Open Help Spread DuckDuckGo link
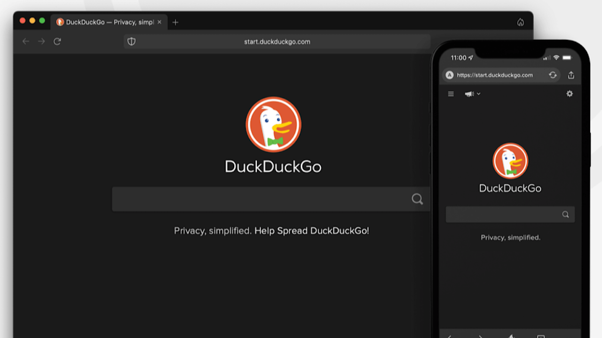The image size is (602, 338). 312,230
